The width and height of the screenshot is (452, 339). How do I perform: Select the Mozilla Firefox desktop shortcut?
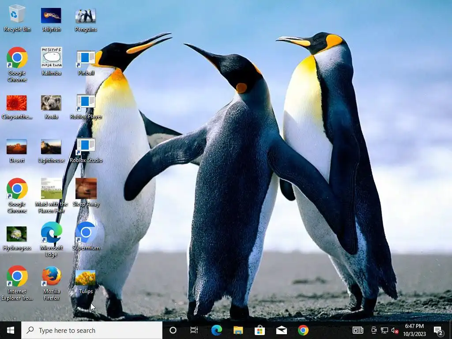51,283
